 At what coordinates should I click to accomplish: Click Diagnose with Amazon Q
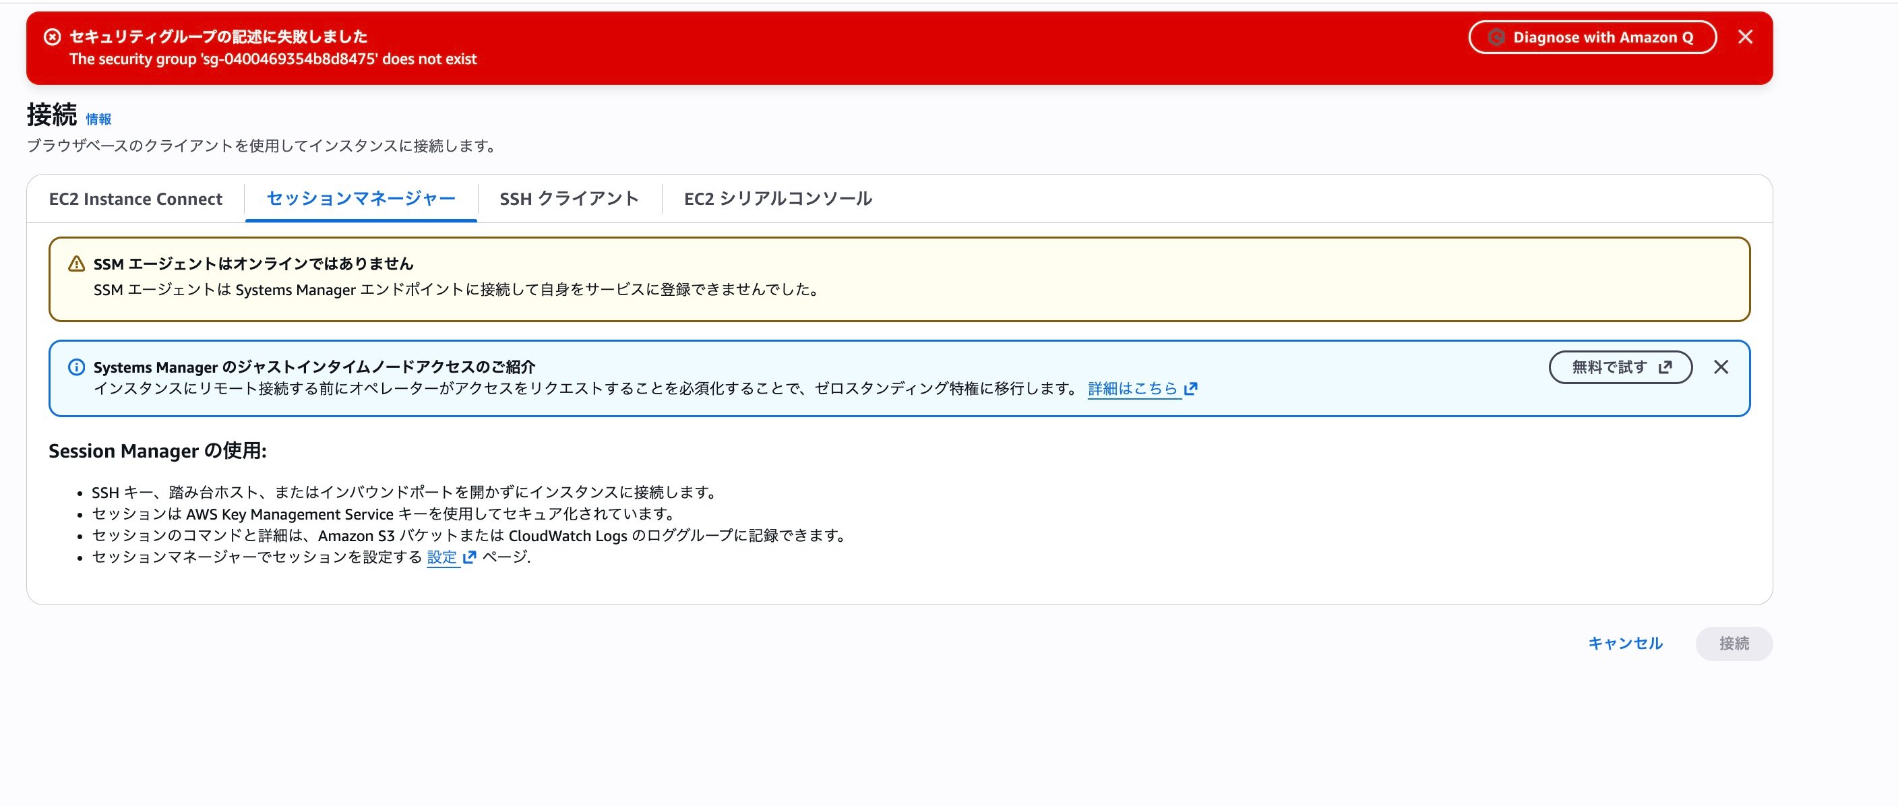(1592, 37)
